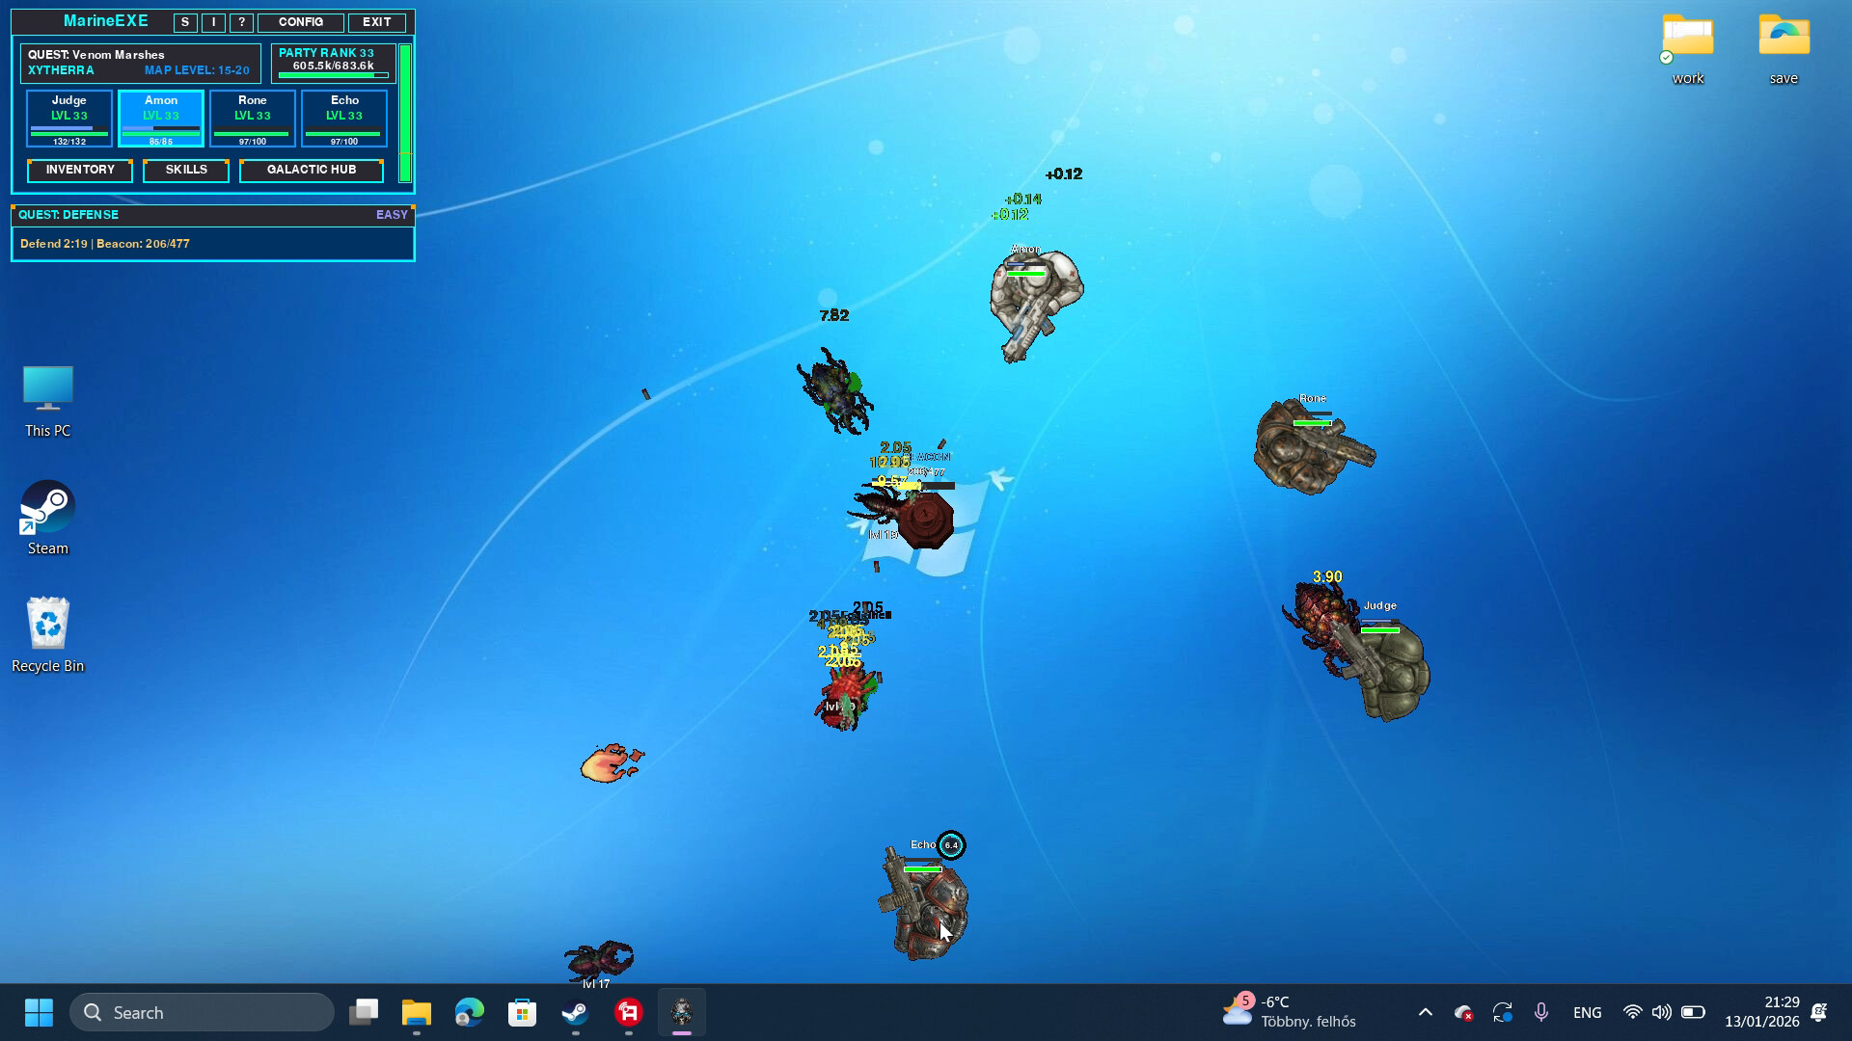
Task: Open the help menu via the ? button
Action: point(240,21)
